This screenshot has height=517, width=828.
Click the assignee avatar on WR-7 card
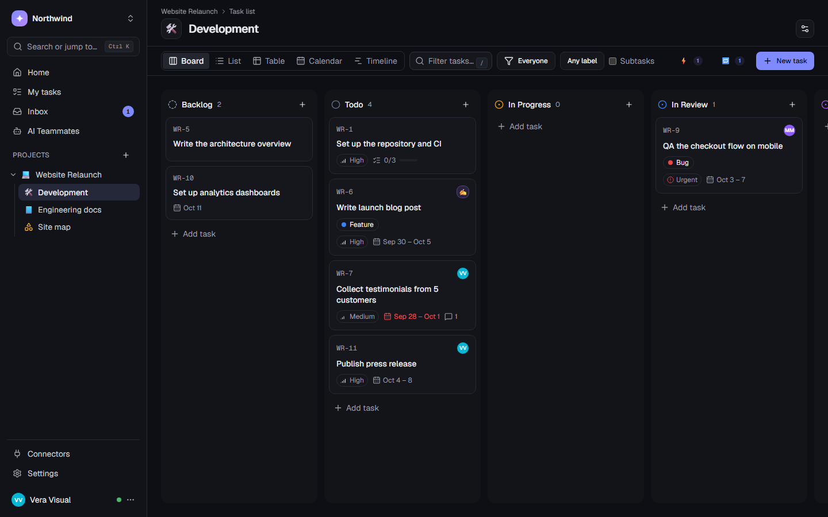click(x=463, y=273)
